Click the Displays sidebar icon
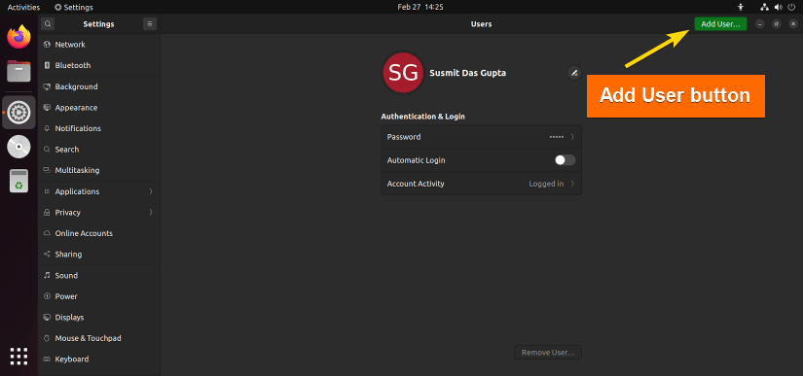The height and width of the screenshot is (376, 803). click(47, 318)
